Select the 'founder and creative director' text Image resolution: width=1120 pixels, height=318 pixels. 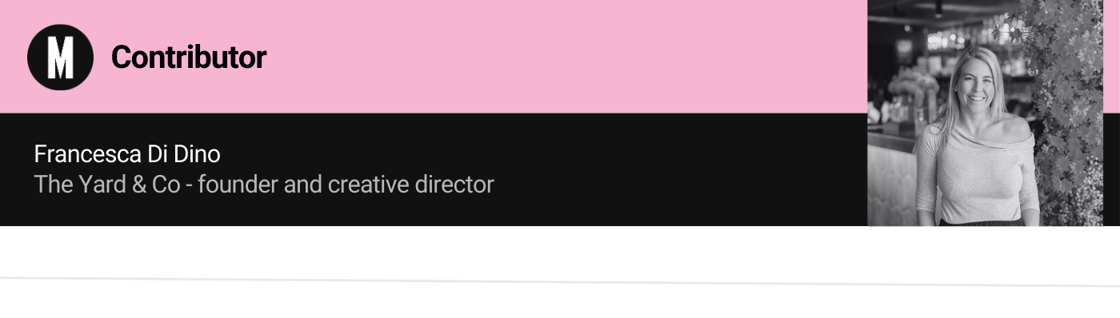point(346,185)
